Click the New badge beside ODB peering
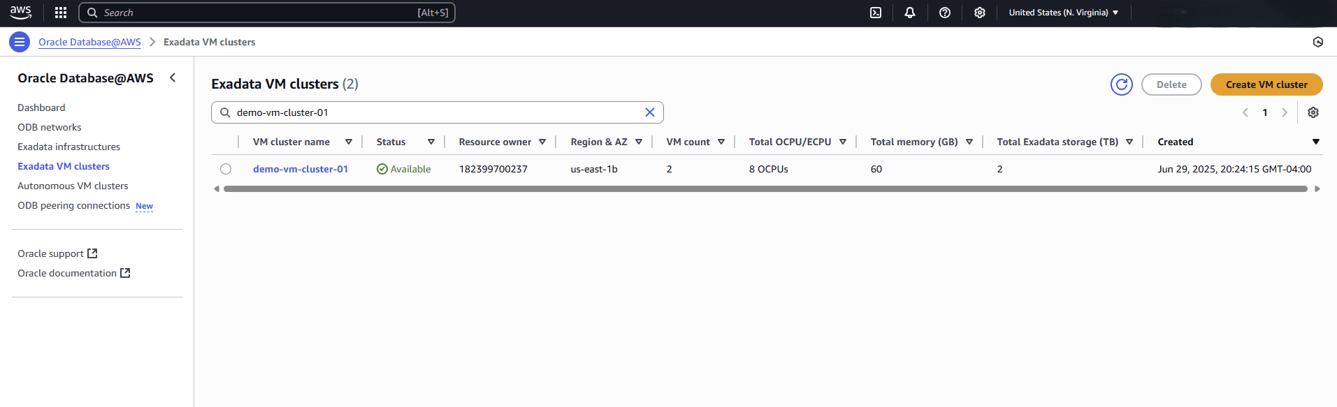Screen dimensions: 1337x407 coord(144,206)
